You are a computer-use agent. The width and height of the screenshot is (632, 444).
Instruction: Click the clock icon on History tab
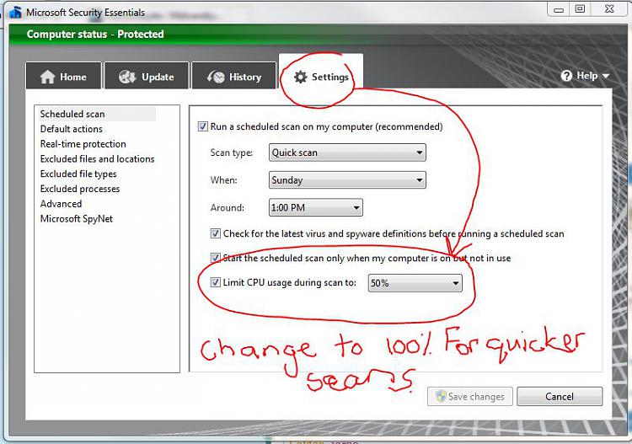pyautogui.click(x=216, y=77)
